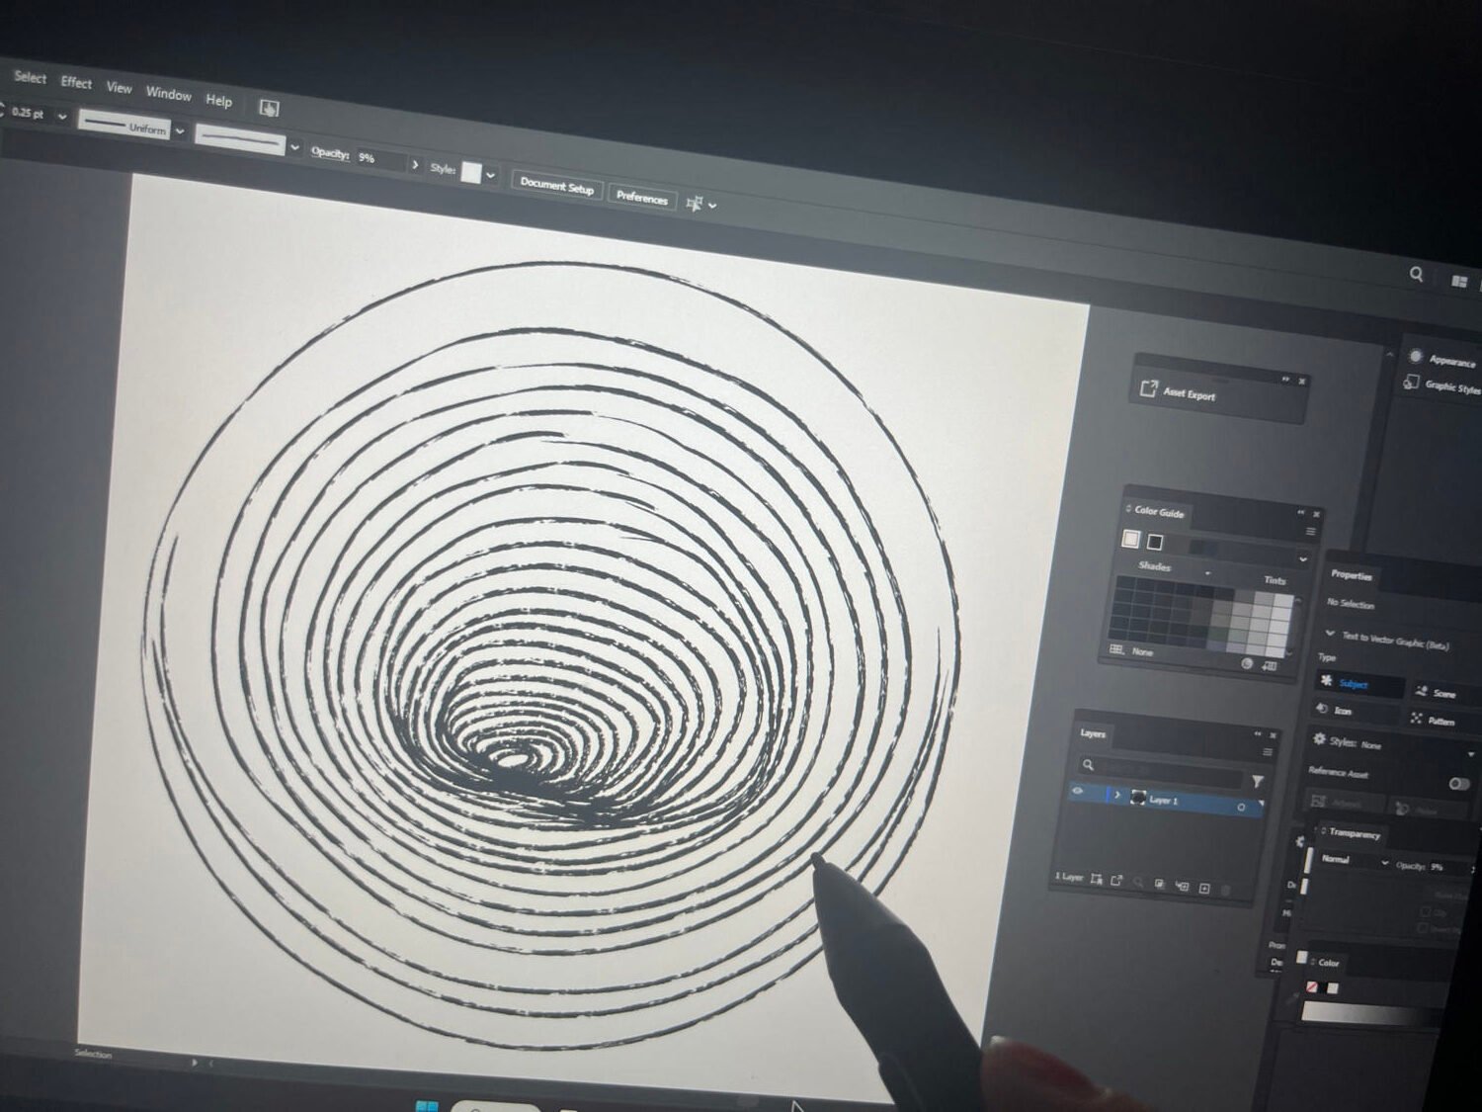Open the harmony rules dropdown in Color Guide
Viewport: 1482px width, 1112px height.
[x=1303, y=559]
